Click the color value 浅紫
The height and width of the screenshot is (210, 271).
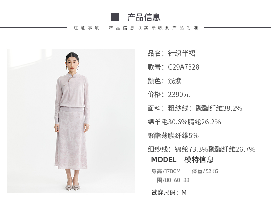click(x=175, y=81)
